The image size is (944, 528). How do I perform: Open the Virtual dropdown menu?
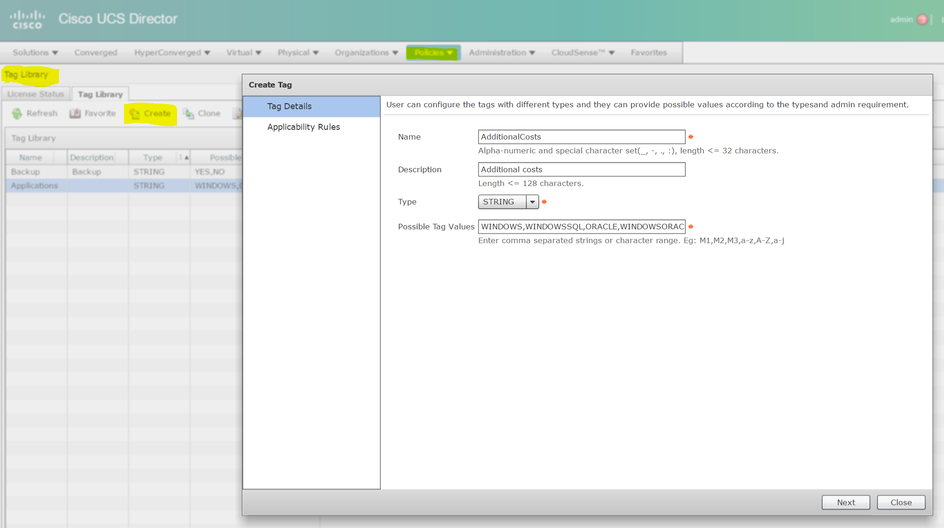243,52
